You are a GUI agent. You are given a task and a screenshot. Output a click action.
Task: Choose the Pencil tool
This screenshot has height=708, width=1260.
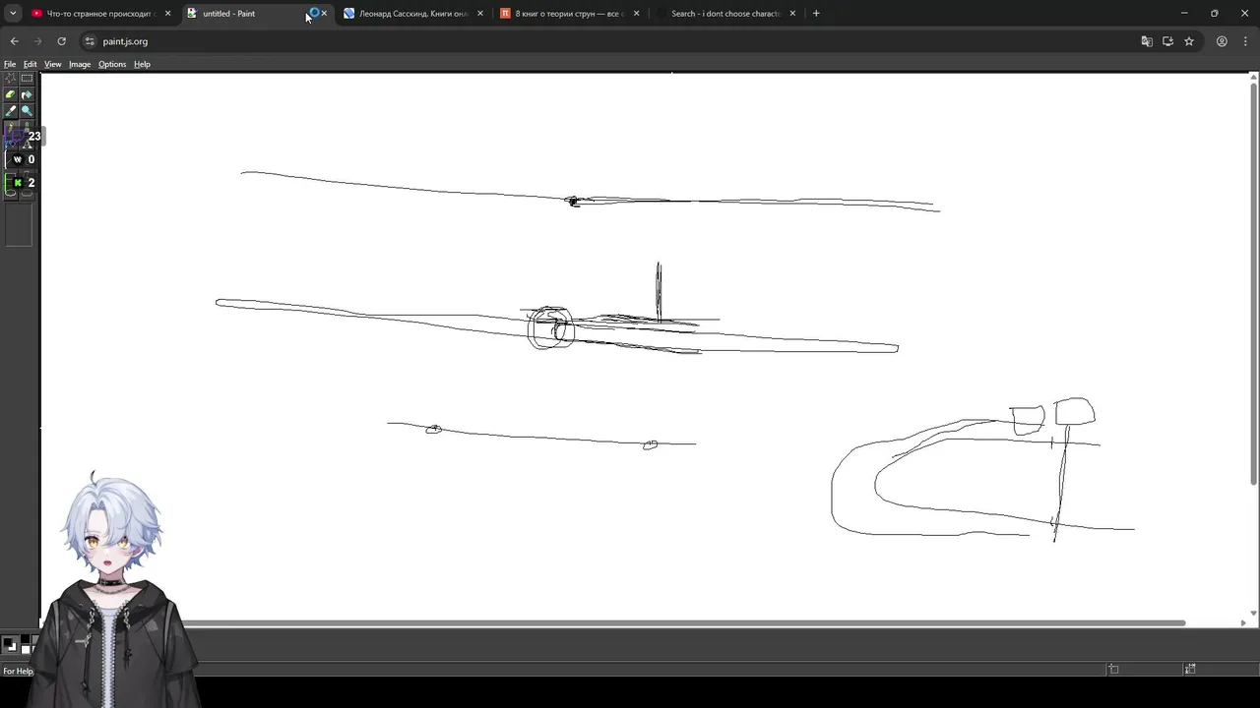pos(11,126)
